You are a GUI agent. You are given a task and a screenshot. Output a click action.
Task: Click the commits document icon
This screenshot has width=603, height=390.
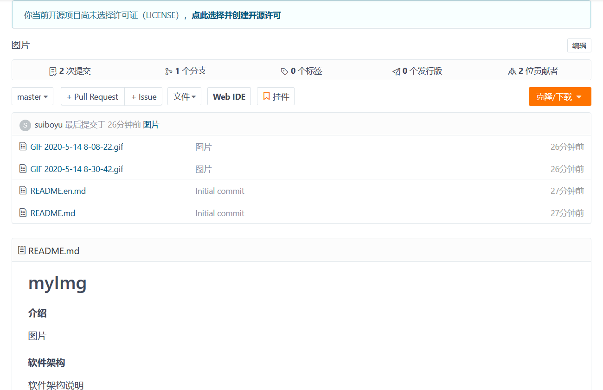point(53,71)
